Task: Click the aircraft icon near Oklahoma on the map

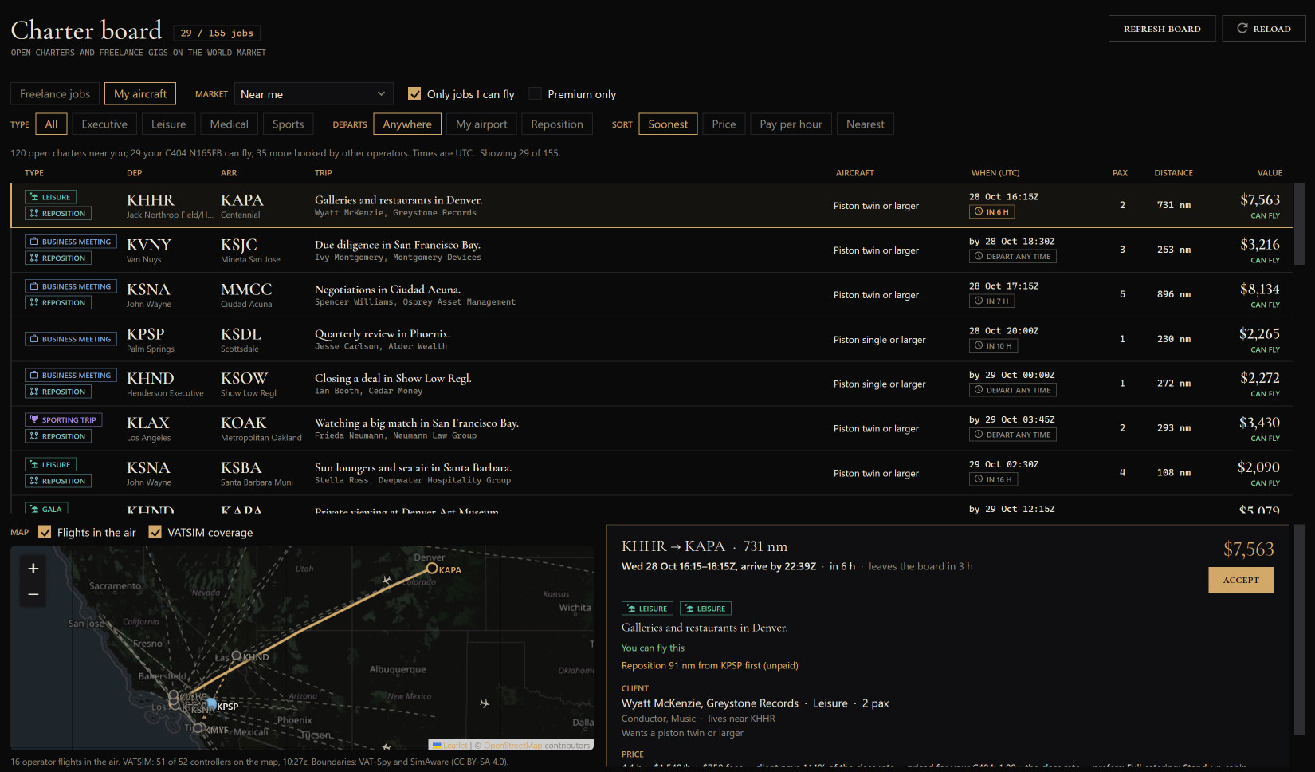Action: 485,703
